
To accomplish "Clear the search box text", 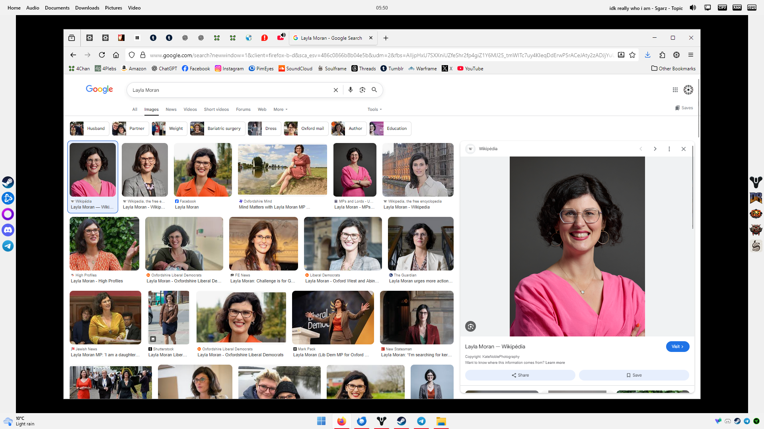I will (x=335, y=90).
